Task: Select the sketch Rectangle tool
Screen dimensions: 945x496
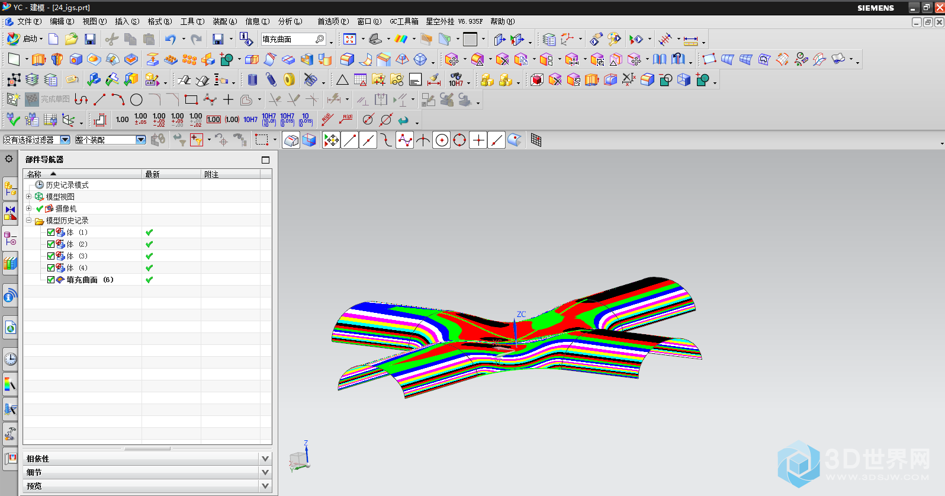Action: pyautogui.click(x=191, y=100)
